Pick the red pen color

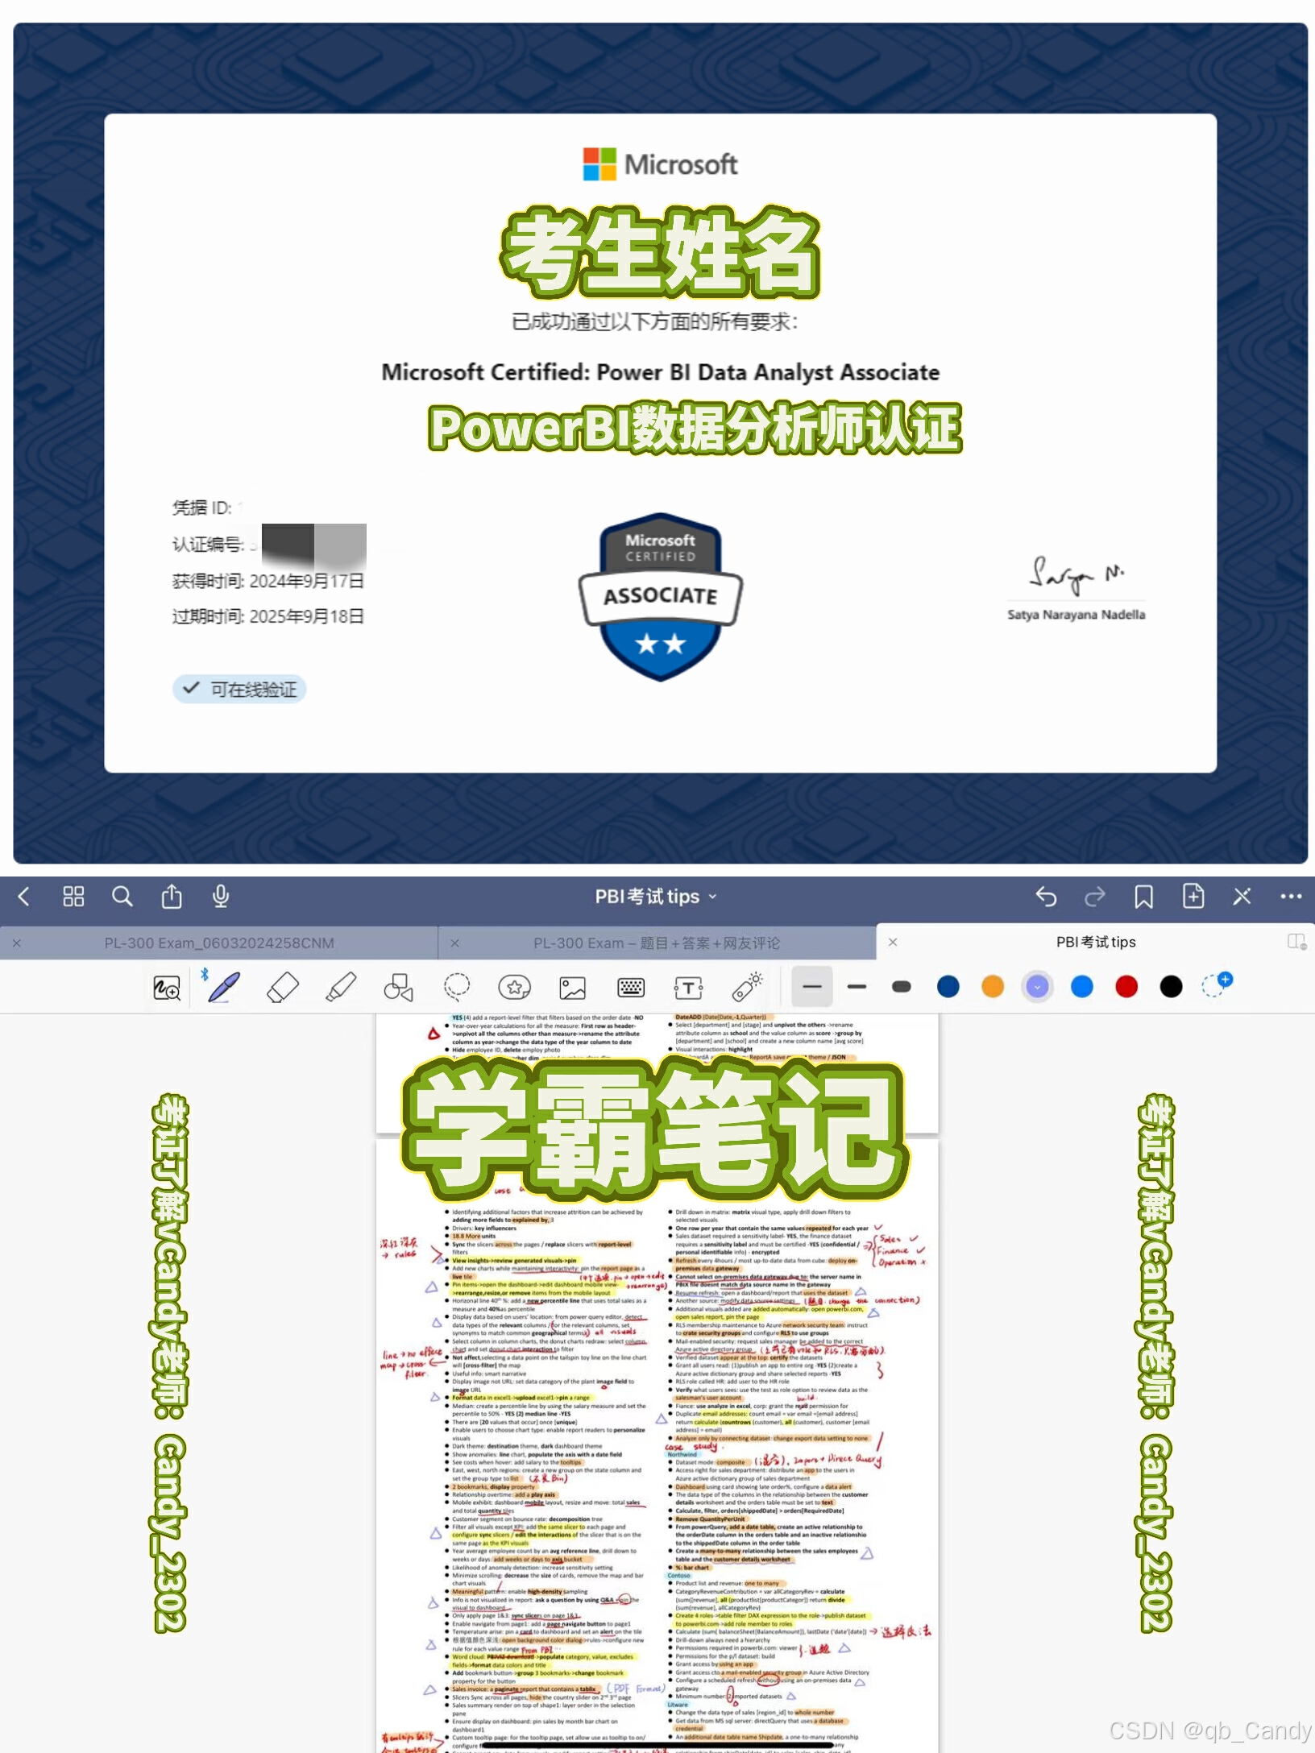coord(1126,987)
